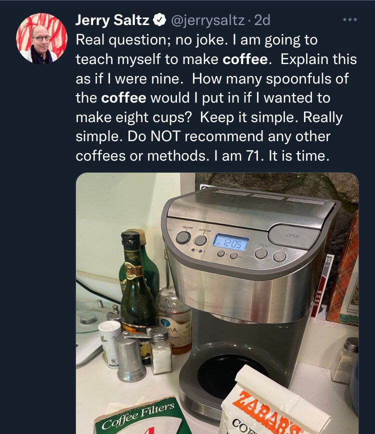Open the three-dot more options menu
This screenshot has height=434, width=375.
[x=350, y=20]
